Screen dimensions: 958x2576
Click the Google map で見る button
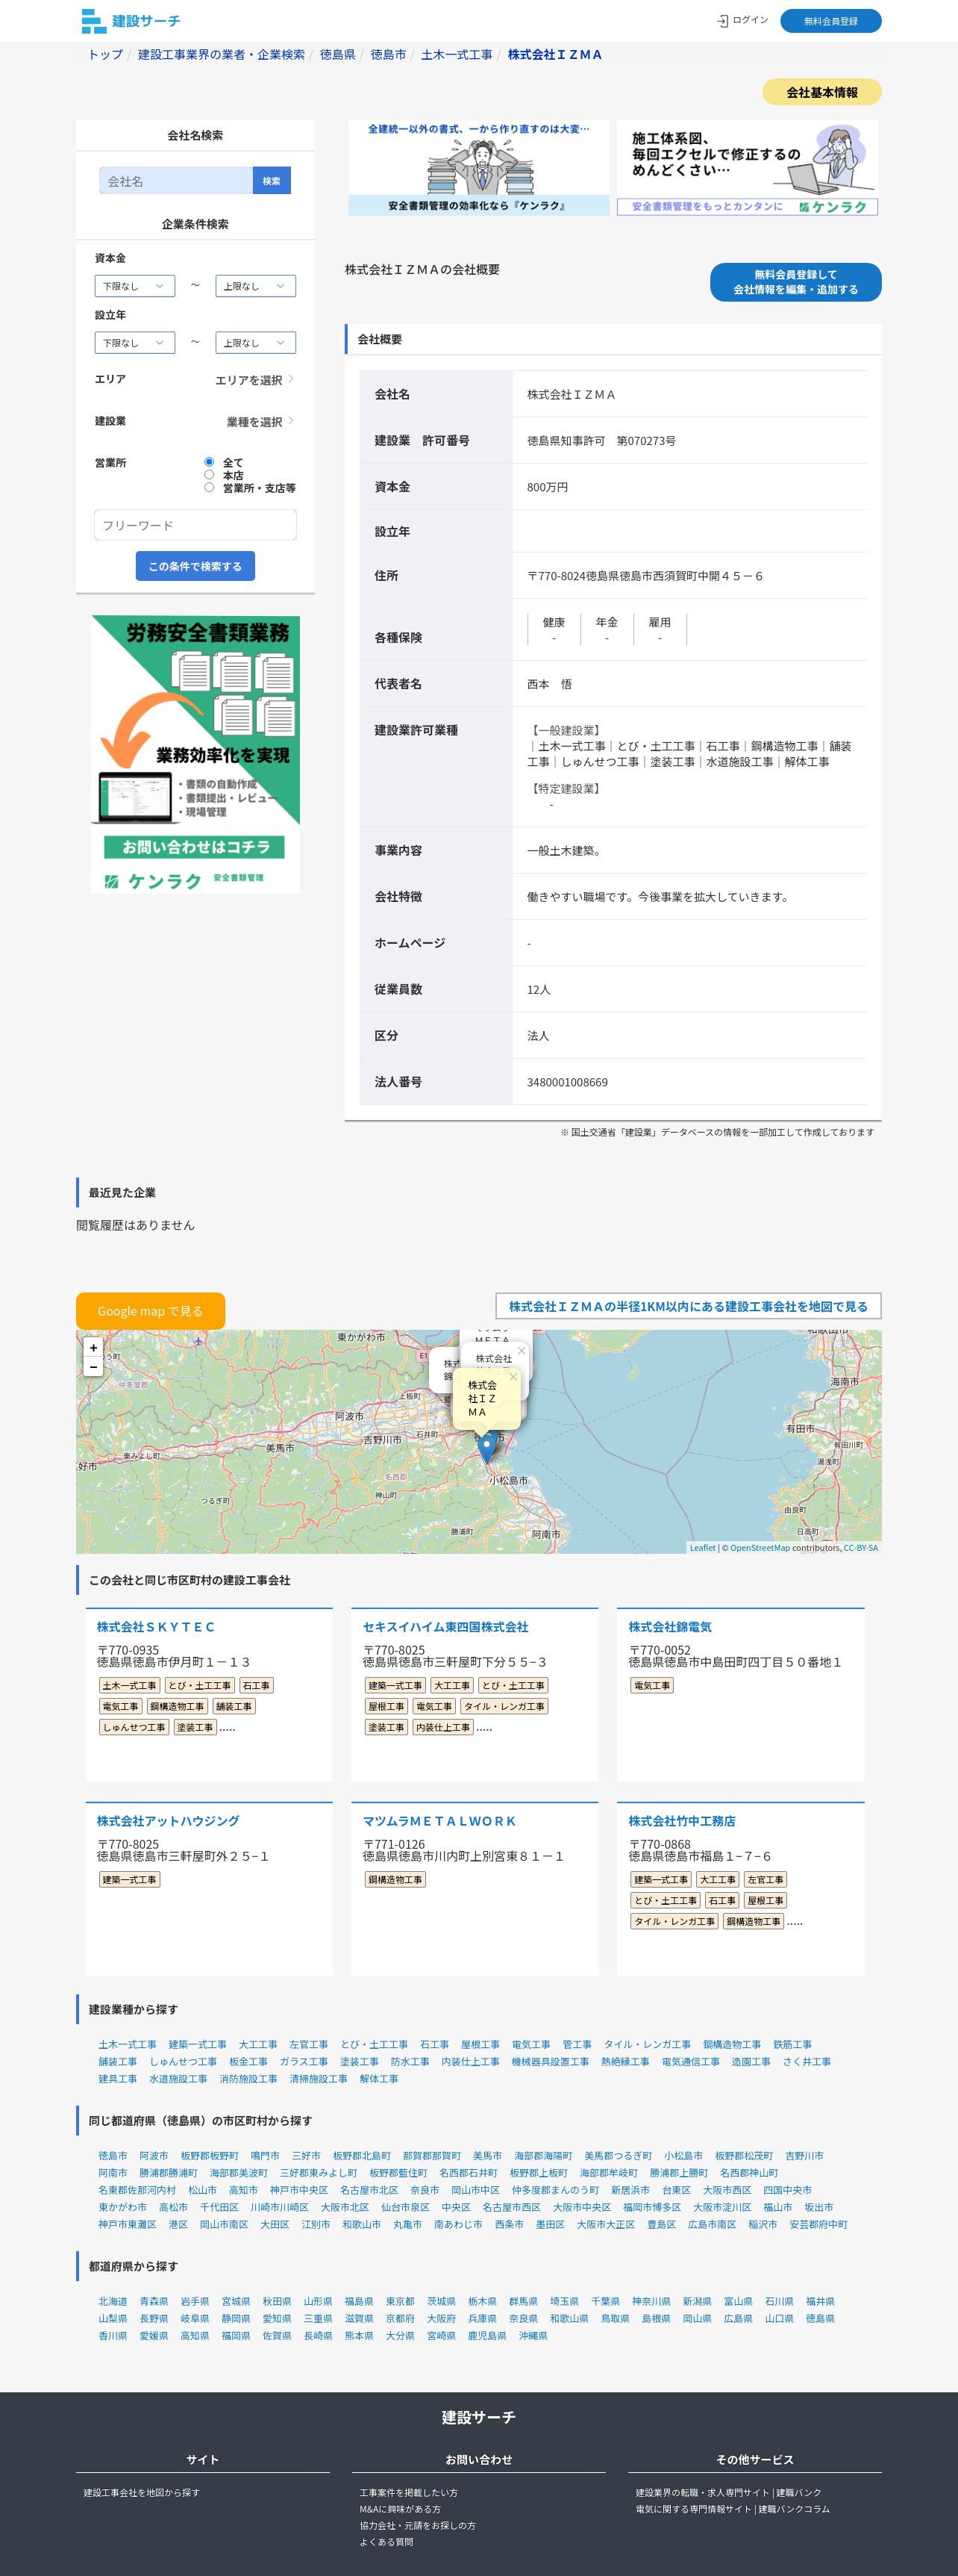[150, 1311]
